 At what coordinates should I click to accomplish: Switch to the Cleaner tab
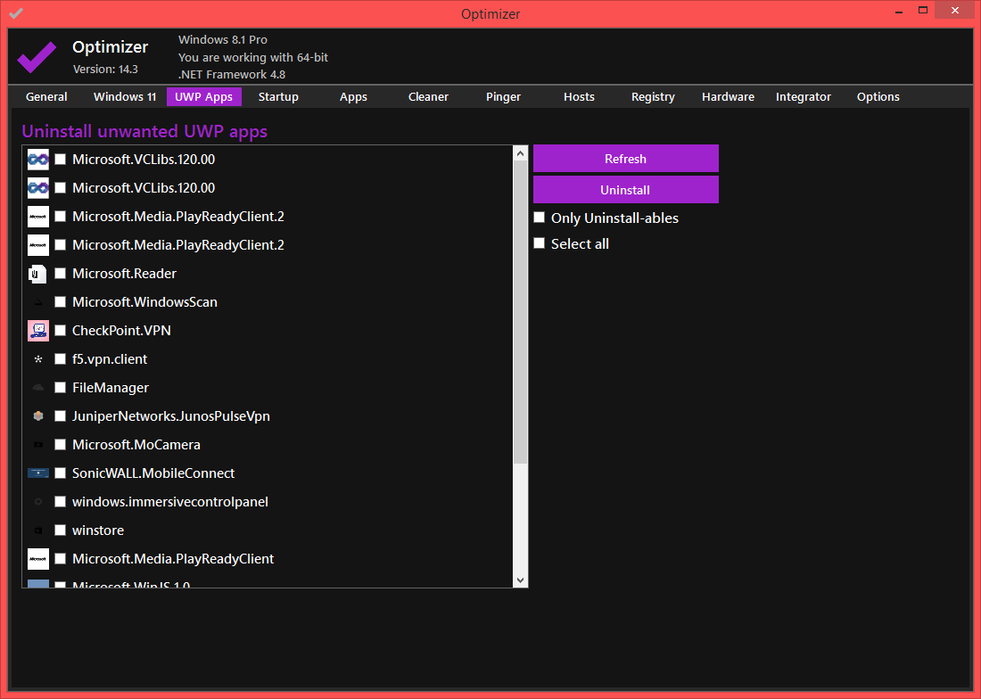tap(428, 97)
